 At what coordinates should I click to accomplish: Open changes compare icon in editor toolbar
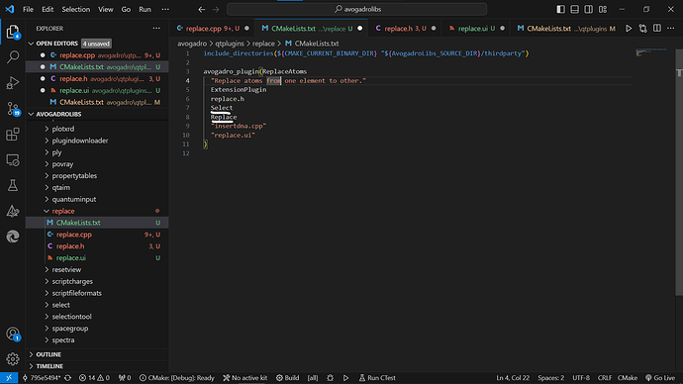pyautogui.click(x=643, y=29)
